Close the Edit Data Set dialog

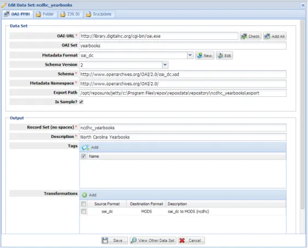click(303, 5)
